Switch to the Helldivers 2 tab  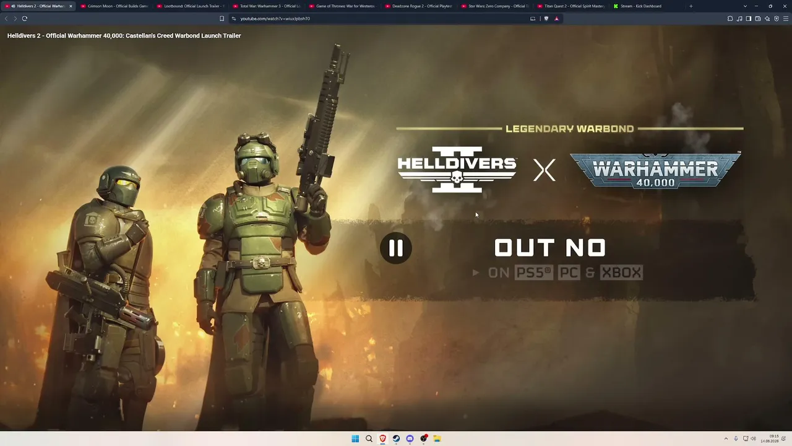click(x=38, y=6)
